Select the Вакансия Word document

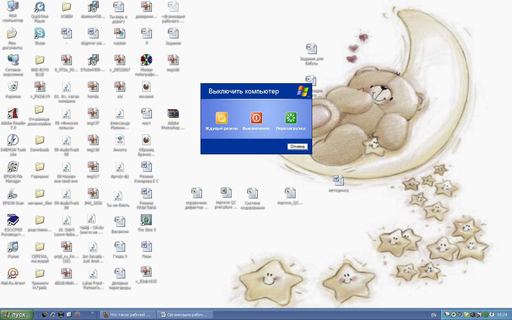[120, 225]
